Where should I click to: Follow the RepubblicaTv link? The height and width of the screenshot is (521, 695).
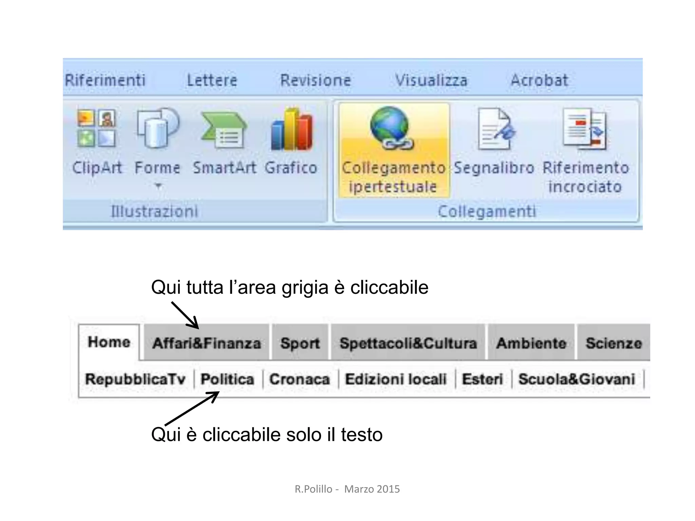coord(135,379)
